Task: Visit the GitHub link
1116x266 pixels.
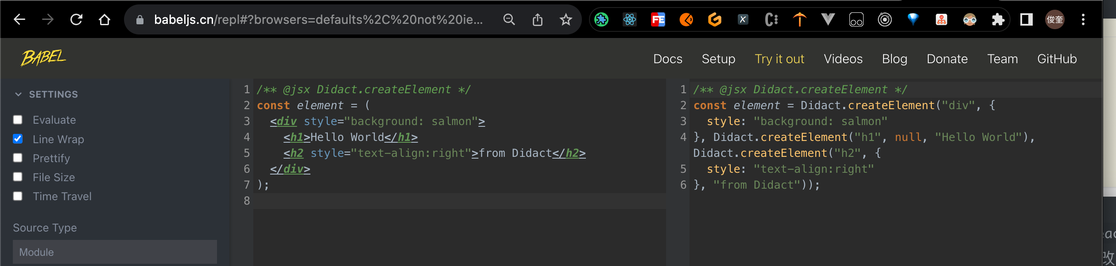Action: point(1057,59)
